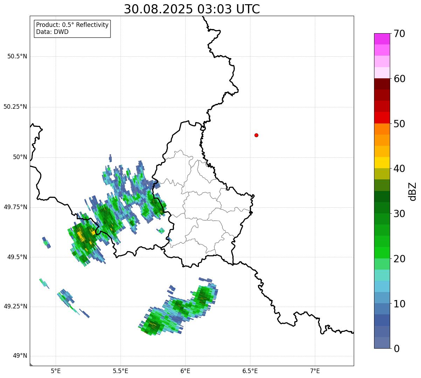Click the 7°E longitude label

click(315, 371)
